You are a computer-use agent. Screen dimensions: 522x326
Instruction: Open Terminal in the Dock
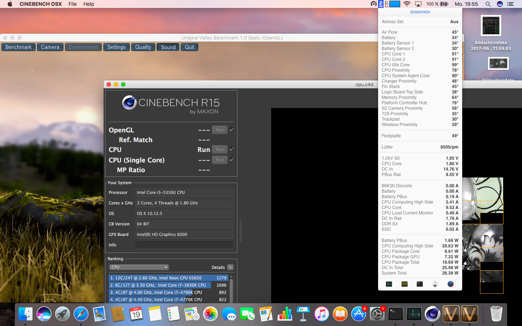click(395, 314)
